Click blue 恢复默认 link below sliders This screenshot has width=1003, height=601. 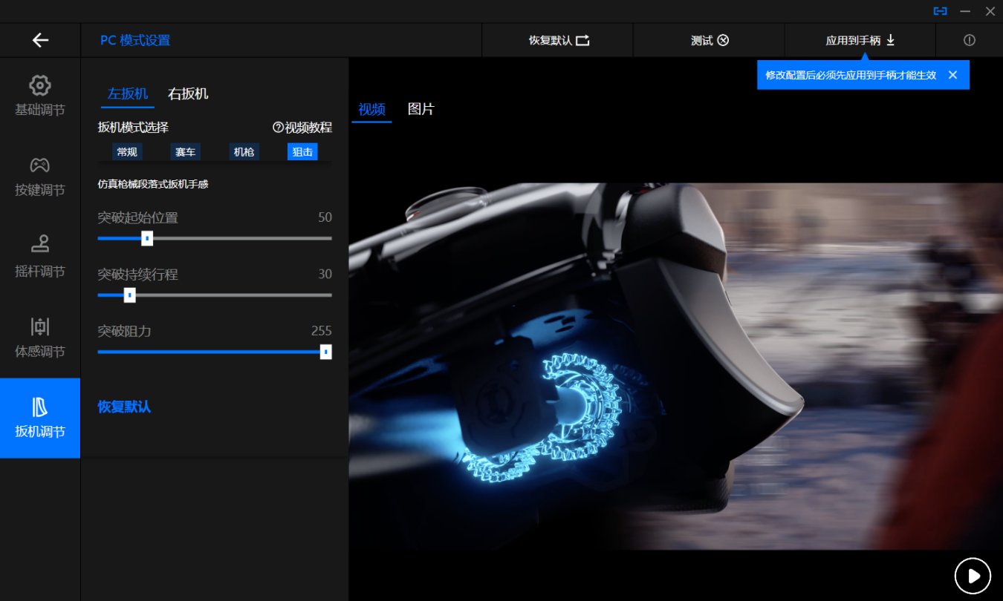[124, 407]
